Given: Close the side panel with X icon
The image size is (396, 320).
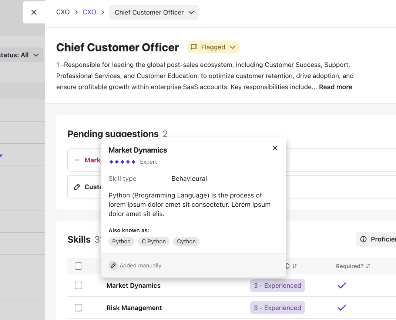Looking at the screenshot, I should pos(34,12).
